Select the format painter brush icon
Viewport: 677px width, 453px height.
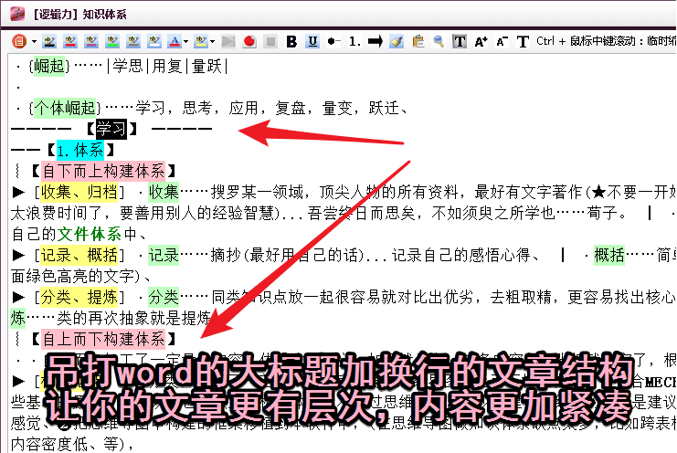pos(397,41)
